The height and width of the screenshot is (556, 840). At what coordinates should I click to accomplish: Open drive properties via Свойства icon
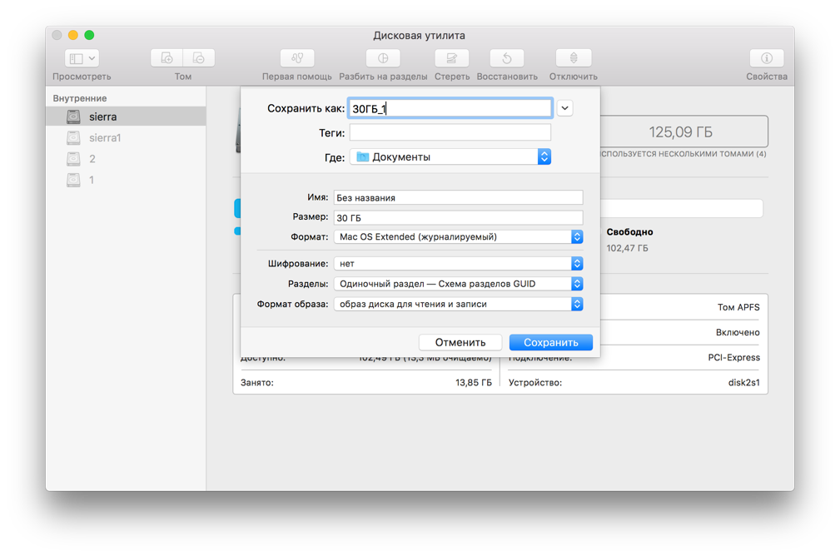[x=765, y=57]
